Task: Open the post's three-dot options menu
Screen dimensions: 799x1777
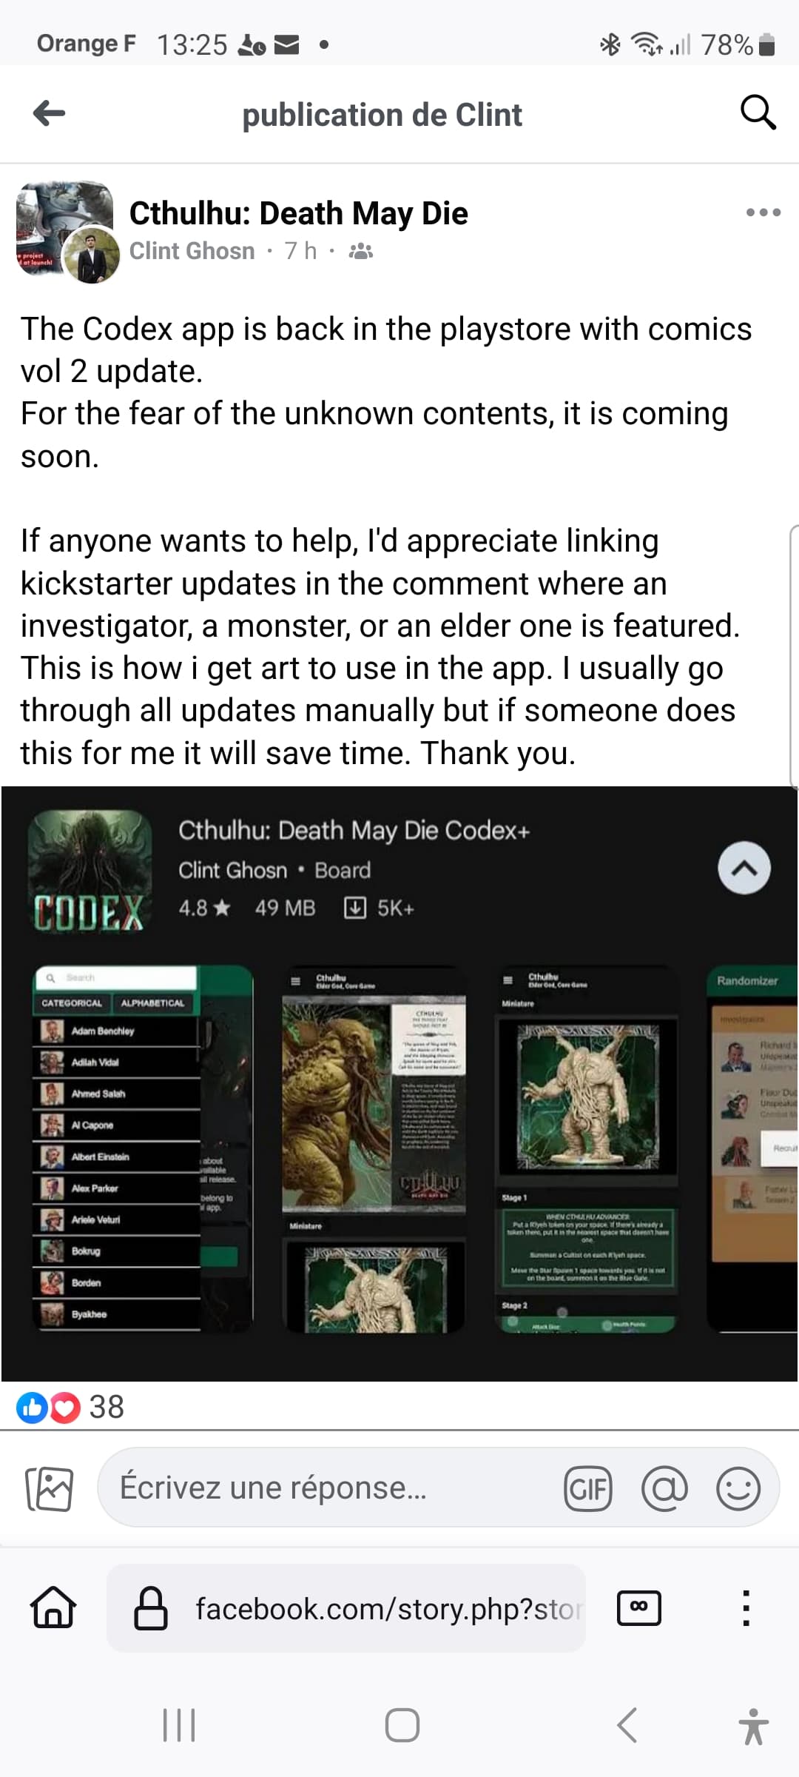Action: coord(763,212)
